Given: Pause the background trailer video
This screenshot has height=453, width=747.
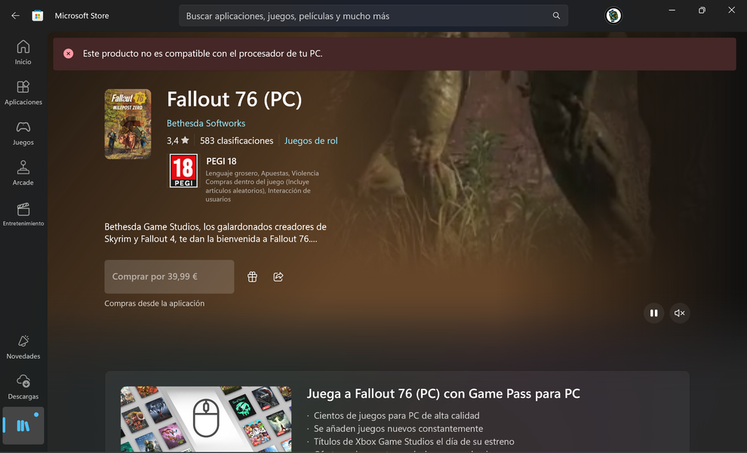Looking at the screenshot, I should tap(653, 313).
